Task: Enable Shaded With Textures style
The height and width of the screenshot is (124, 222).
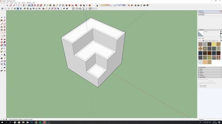Action: (x=18, y=9)
